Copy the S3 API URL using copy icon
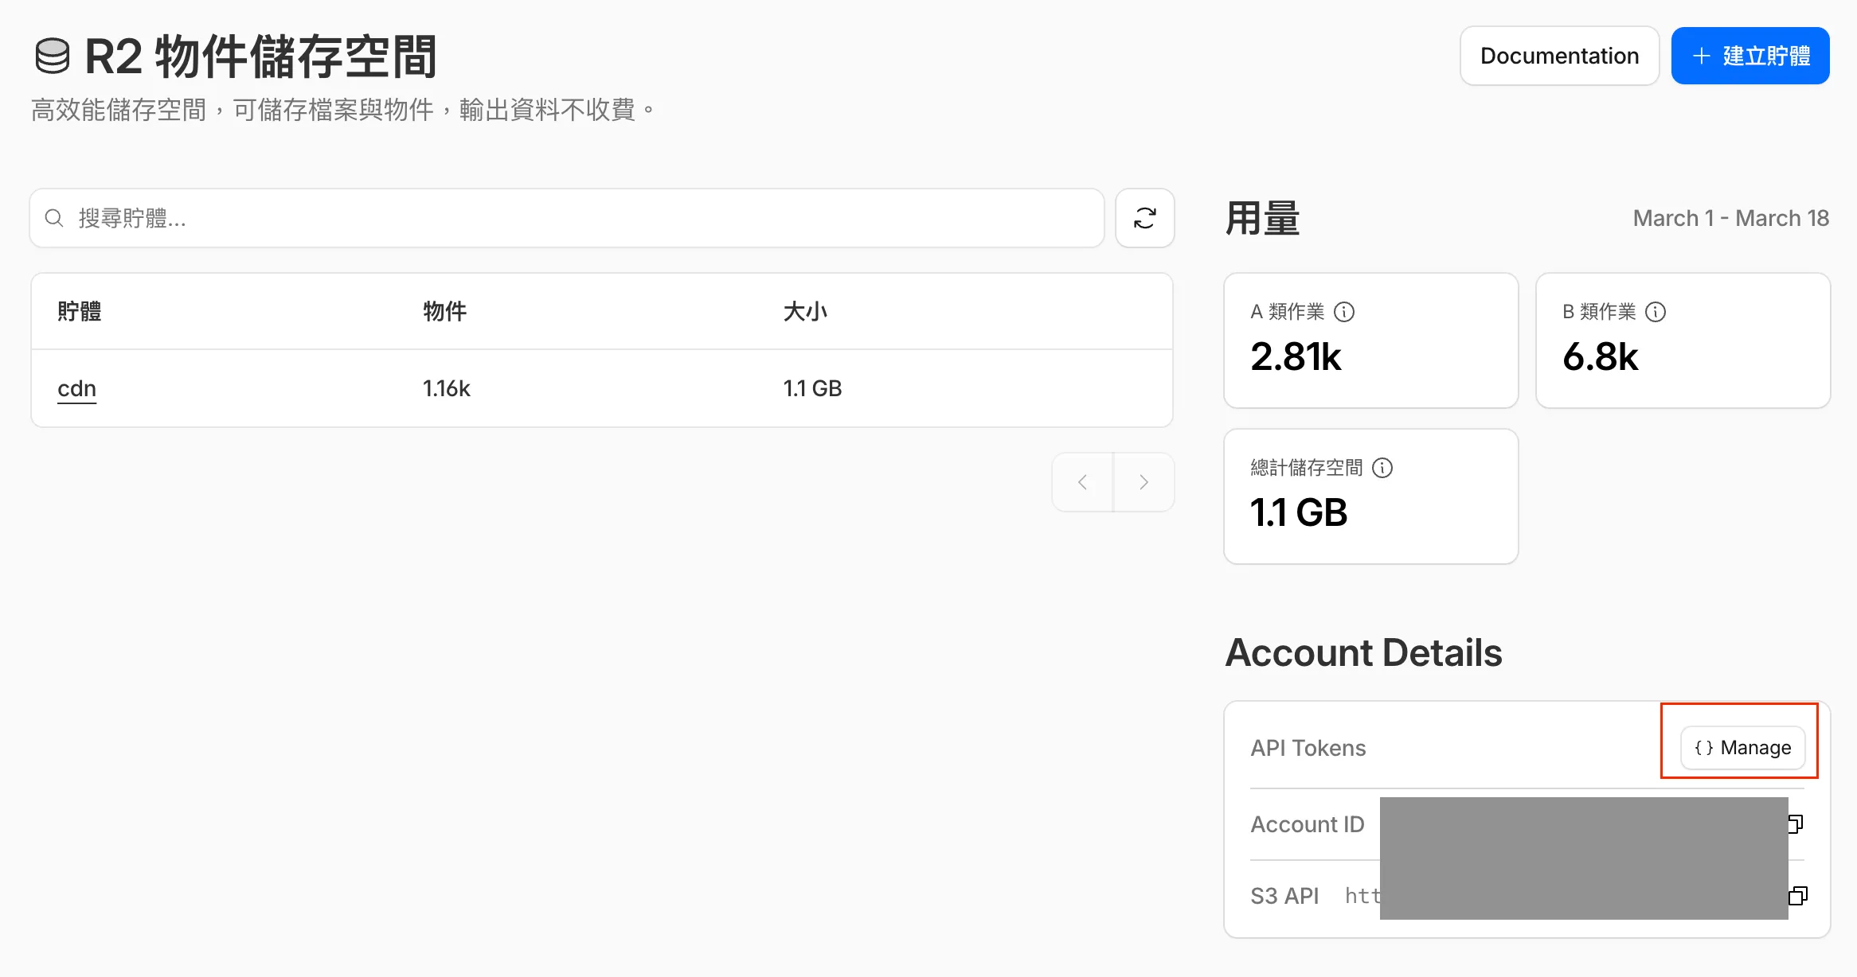Image resolution: width=1857 pixels, height=977 pixels. tap(1797, 896)
